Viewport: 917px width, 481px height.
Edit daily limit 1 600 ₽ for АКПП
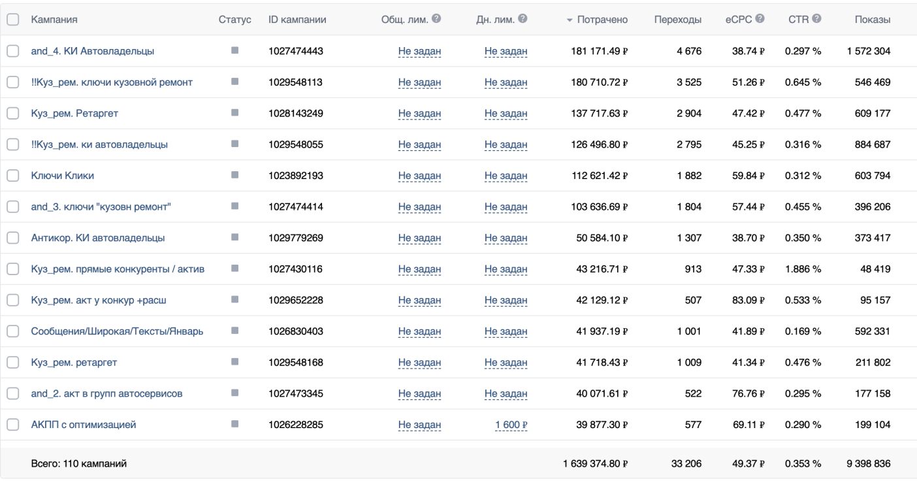tap(511, 425)
